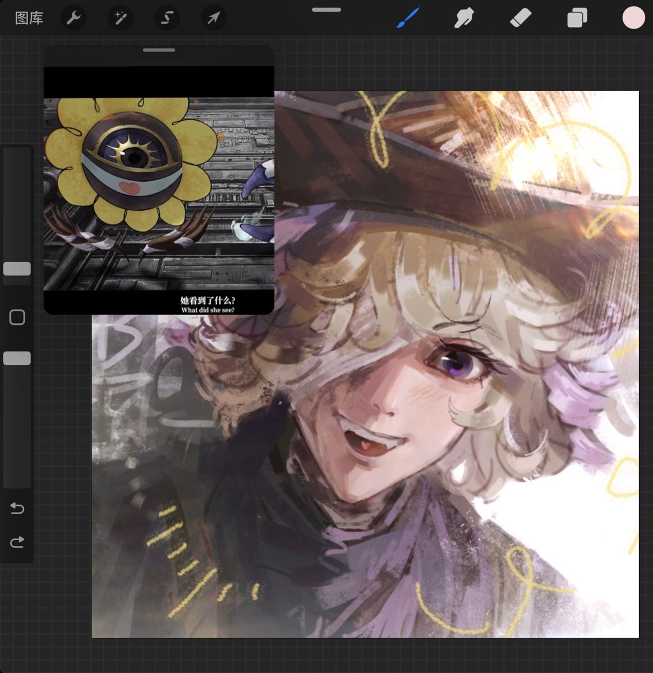Click the brush size slider handle
Viewport: 653px width, 673px height.
click(x=17, y=269)
